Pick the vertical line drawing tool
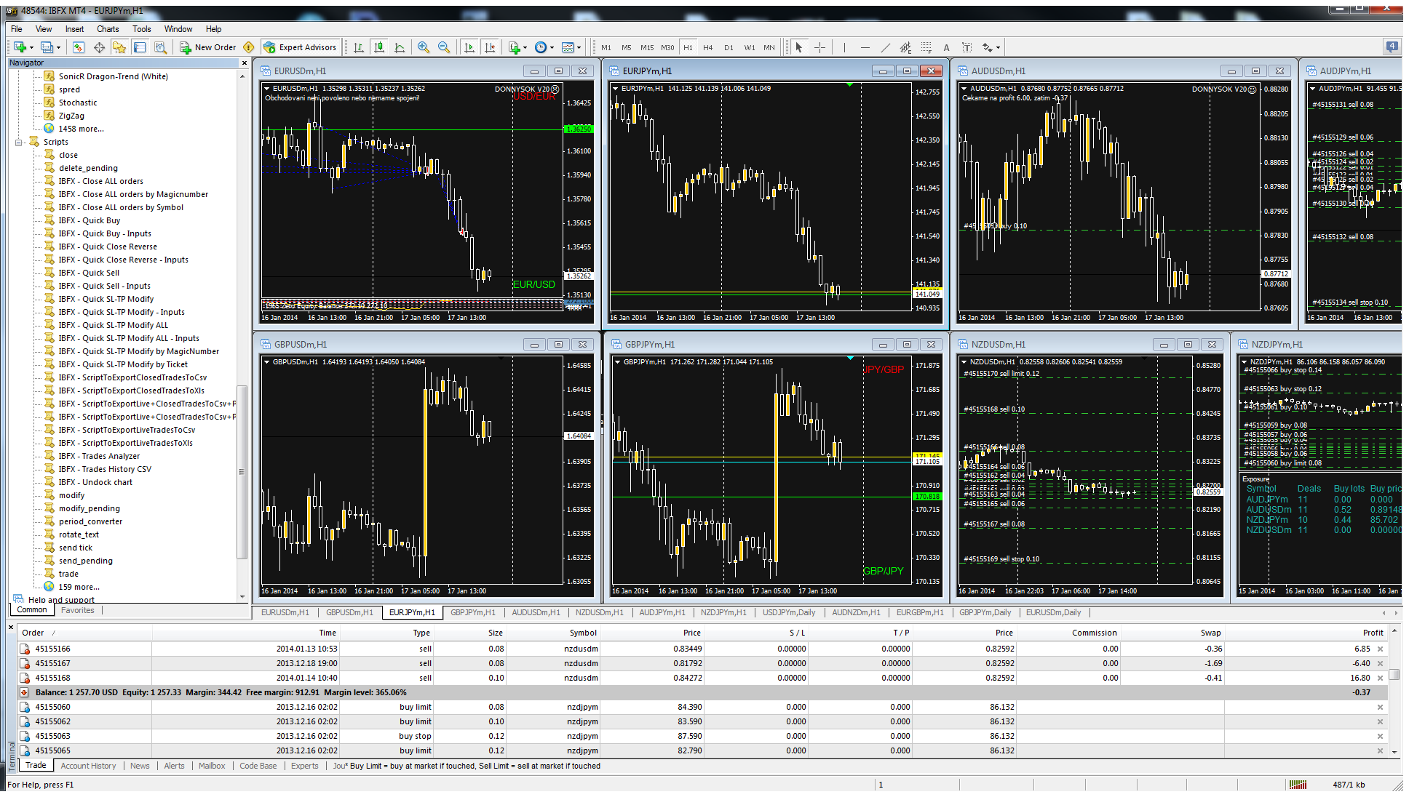Viewport: 1409px width, 797px height. 844,47
